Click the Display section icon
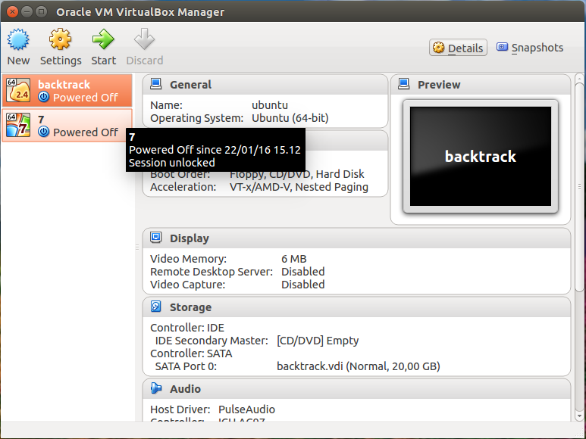The height and width of the screenshot is (439, 586). point(156,238)
